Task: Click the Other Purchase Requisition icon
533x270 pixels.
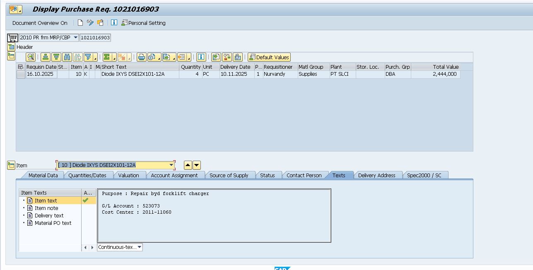Action: (x=100, y=23)
